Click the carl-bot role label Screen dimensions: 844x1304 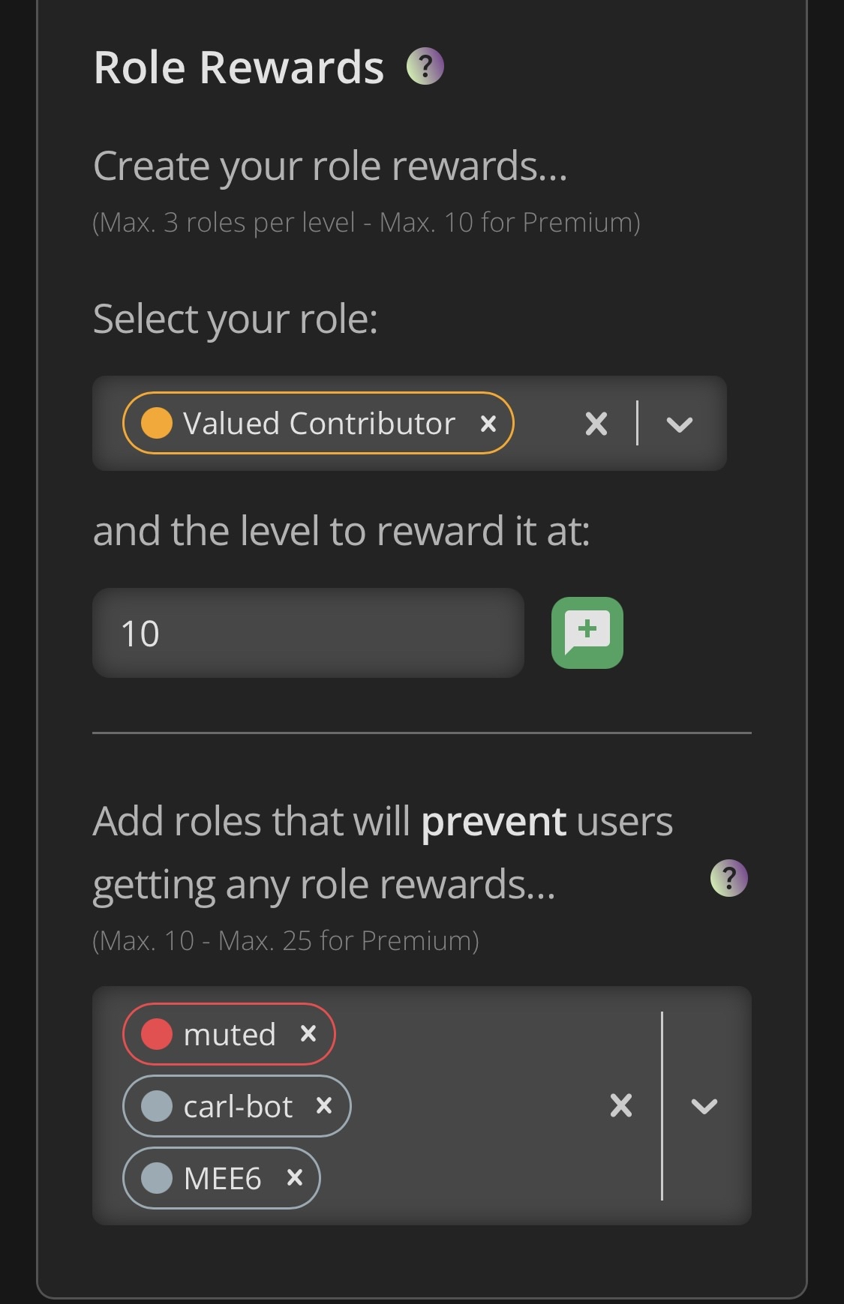click(x=238, y=1107)
